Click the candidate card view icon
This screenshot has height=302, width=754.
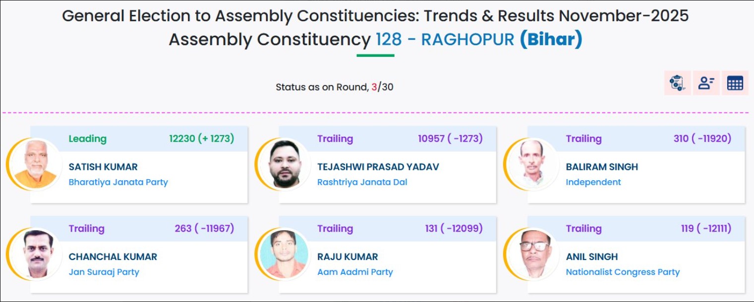pos(706,83)
